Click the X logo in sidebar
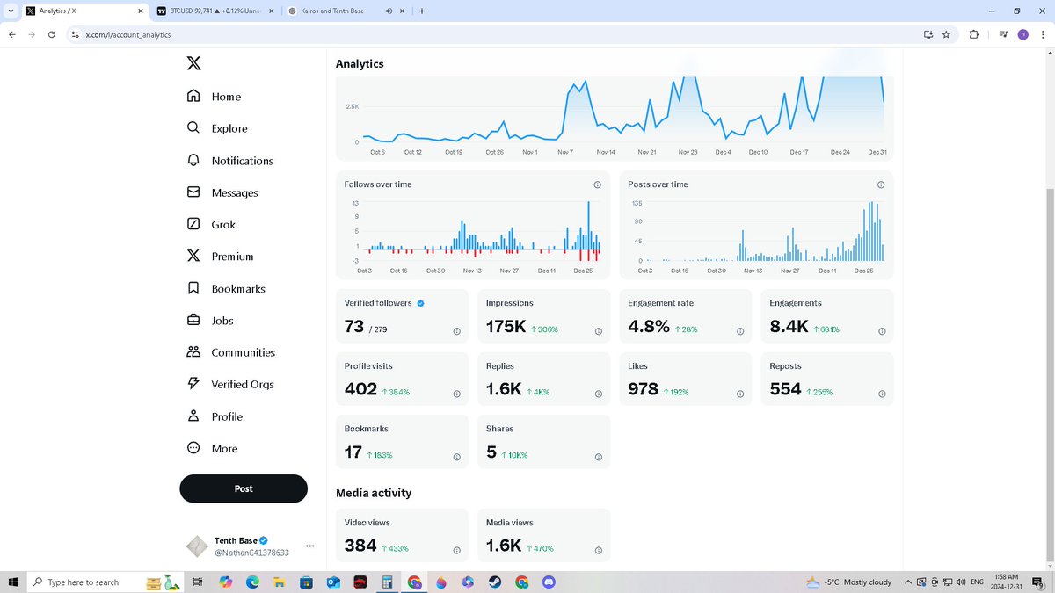The width and height of the screenshot is (1055, 593). coord(193,63)
